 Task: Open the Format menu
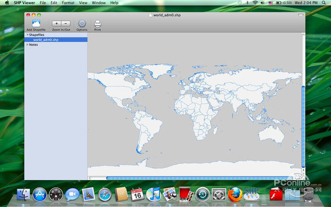tap(68, 3)
